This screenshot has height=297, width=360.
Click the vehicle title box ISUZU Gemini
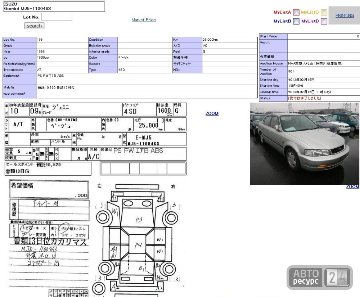[x=54, y=6]
